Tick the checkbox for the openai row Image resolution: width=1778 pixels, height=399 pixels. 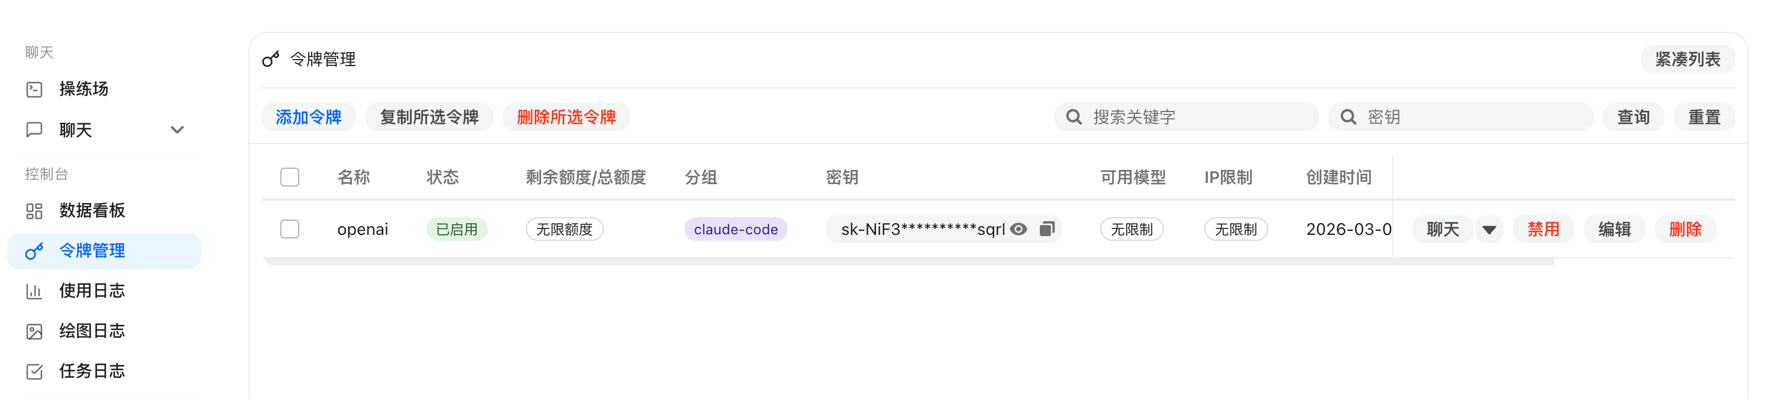[290, 229]
